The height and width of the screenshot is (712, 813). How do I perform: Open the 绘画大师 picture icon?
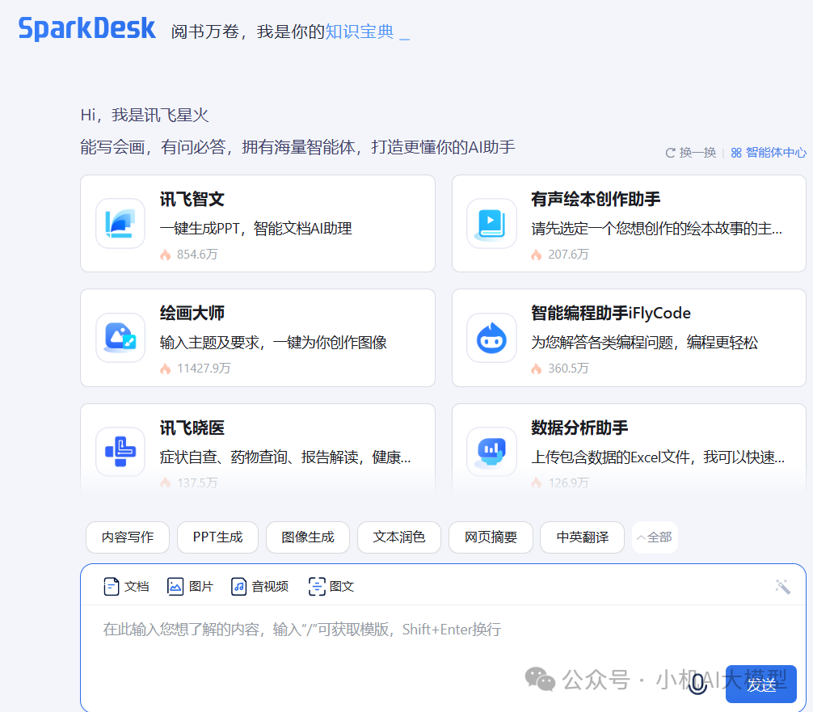pos(120,338)
